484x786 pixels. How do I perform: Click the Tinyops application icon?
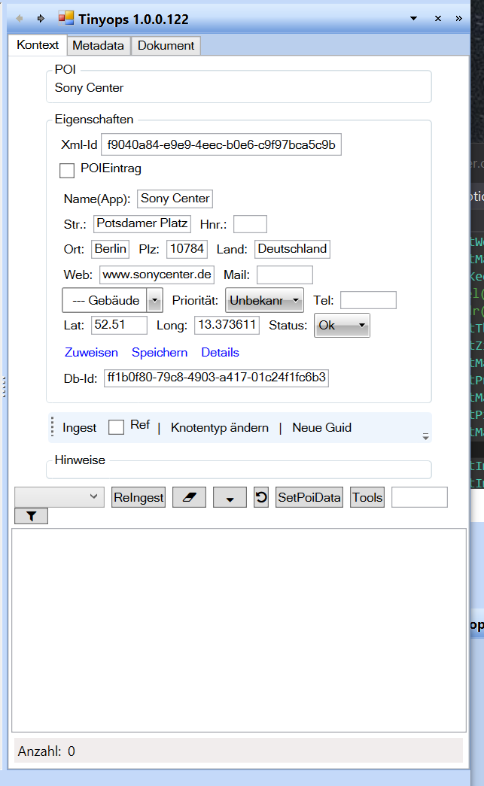[65, 18]
